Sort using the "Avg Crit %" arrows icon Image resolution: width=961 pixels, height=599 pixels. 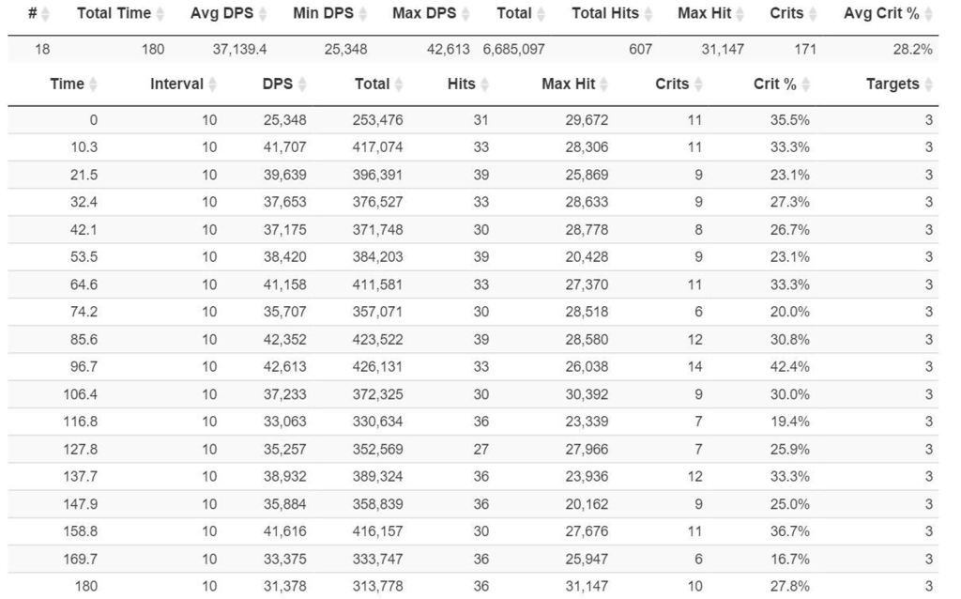[x=928, y=14]
